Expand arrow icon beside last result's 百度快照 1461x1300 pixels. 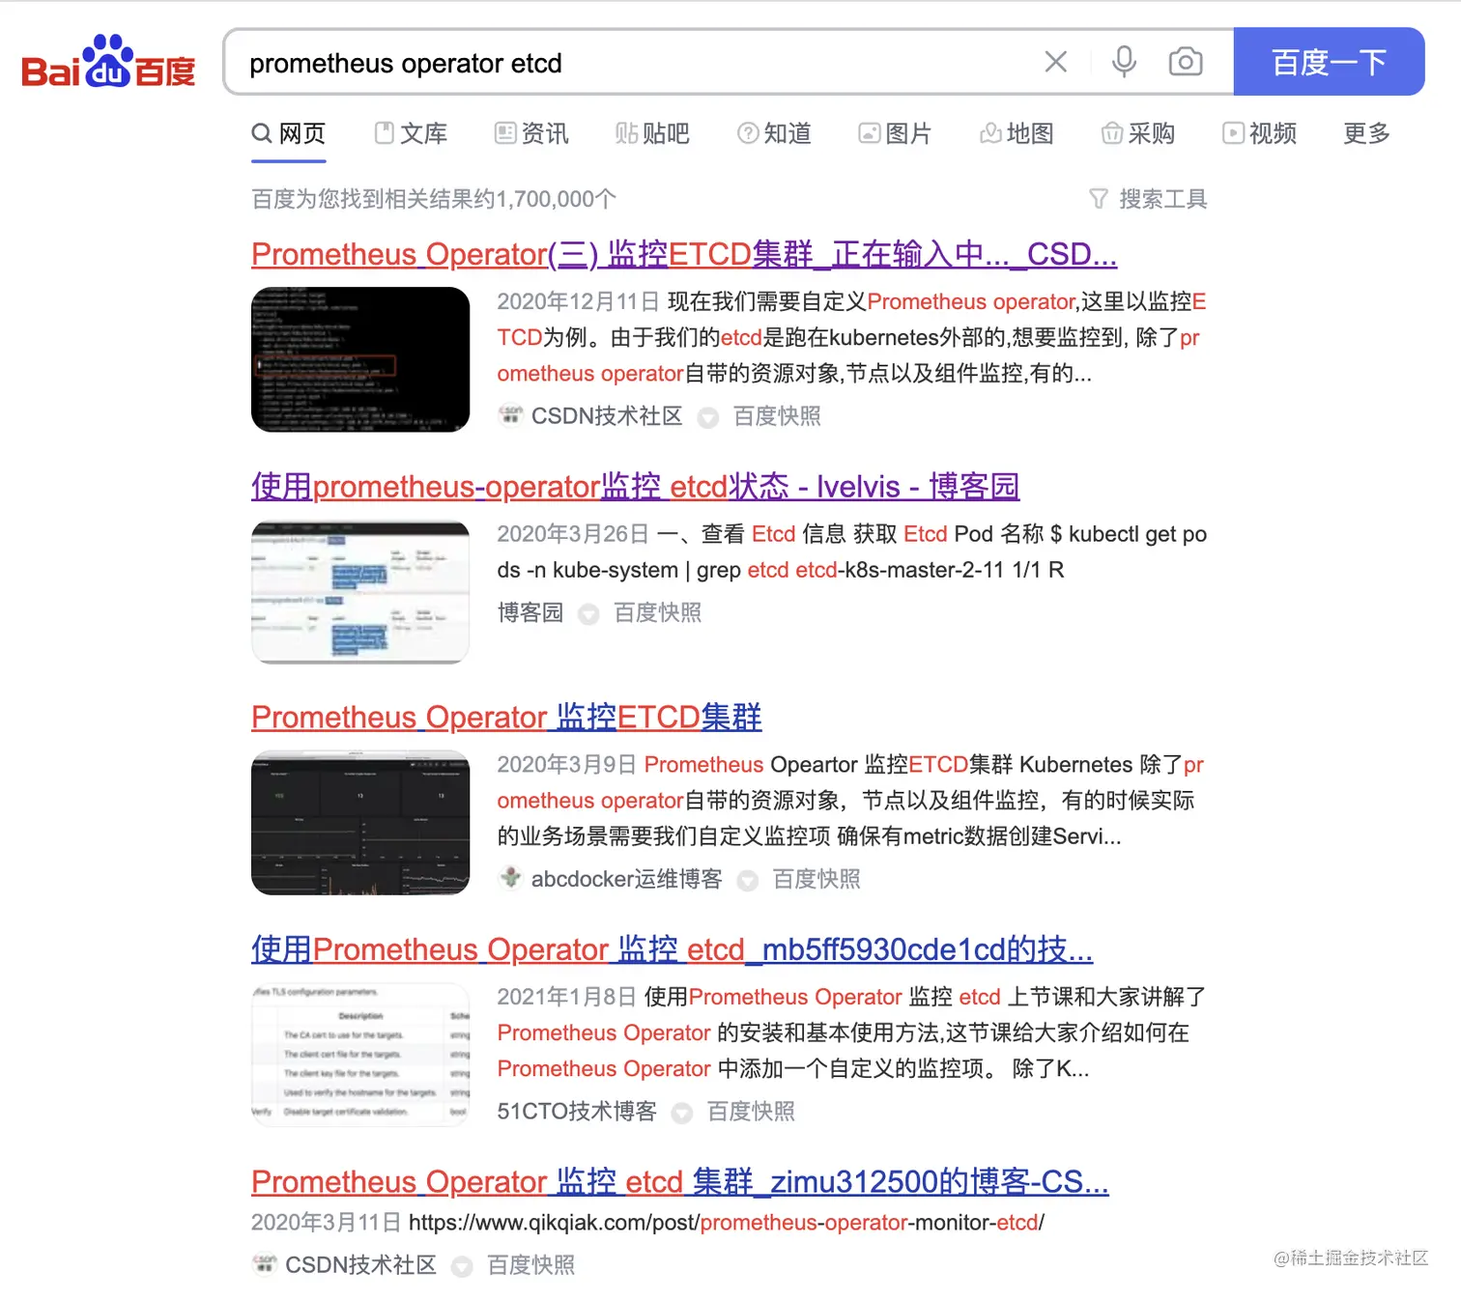[x=463, y=1267]
